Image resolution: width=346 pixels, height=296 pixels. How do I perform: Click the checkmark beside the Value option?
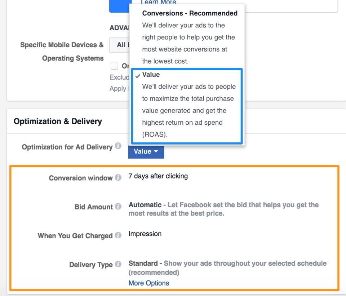click(138, 75)
